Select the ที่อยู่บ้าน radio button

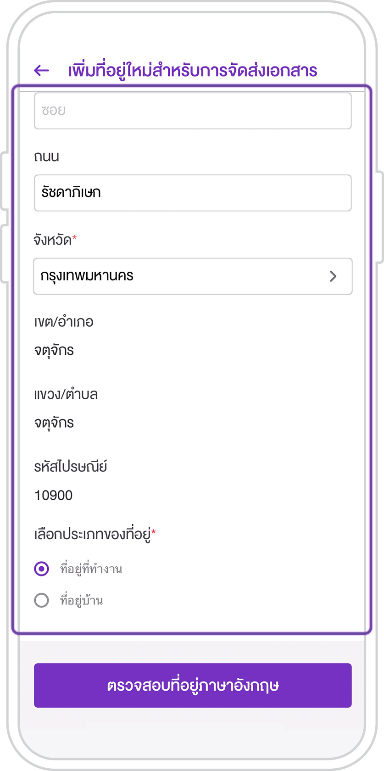(x=42, y=600)
